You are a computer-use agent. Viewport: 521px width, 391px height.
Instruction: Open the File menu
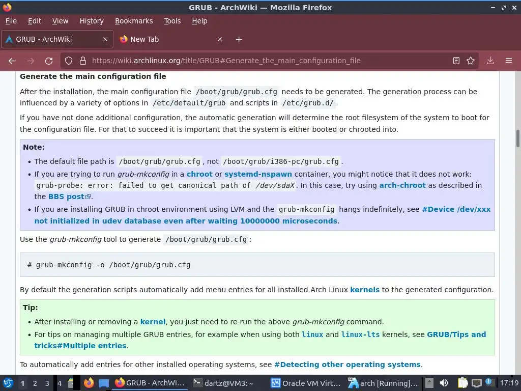[11, 21]
